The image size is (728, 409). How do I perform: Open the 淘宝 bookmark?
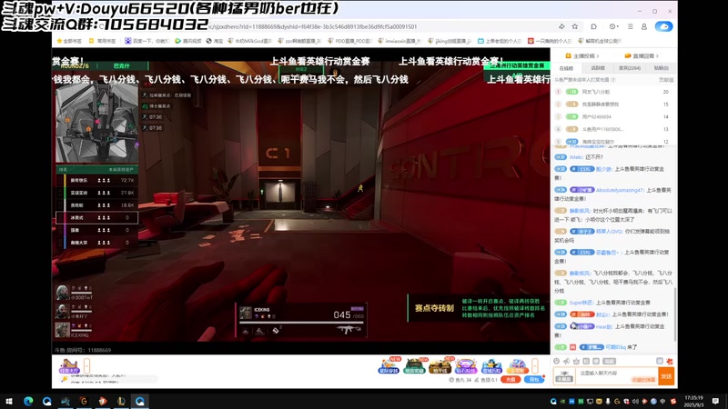(x=215, y=41)
